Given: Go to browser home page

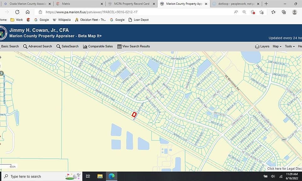Looking at the screenshot, I should (28, 12).
